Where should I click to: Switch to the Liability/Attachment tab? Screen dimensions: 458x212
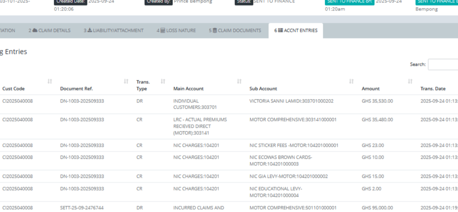tap(114, 31)
